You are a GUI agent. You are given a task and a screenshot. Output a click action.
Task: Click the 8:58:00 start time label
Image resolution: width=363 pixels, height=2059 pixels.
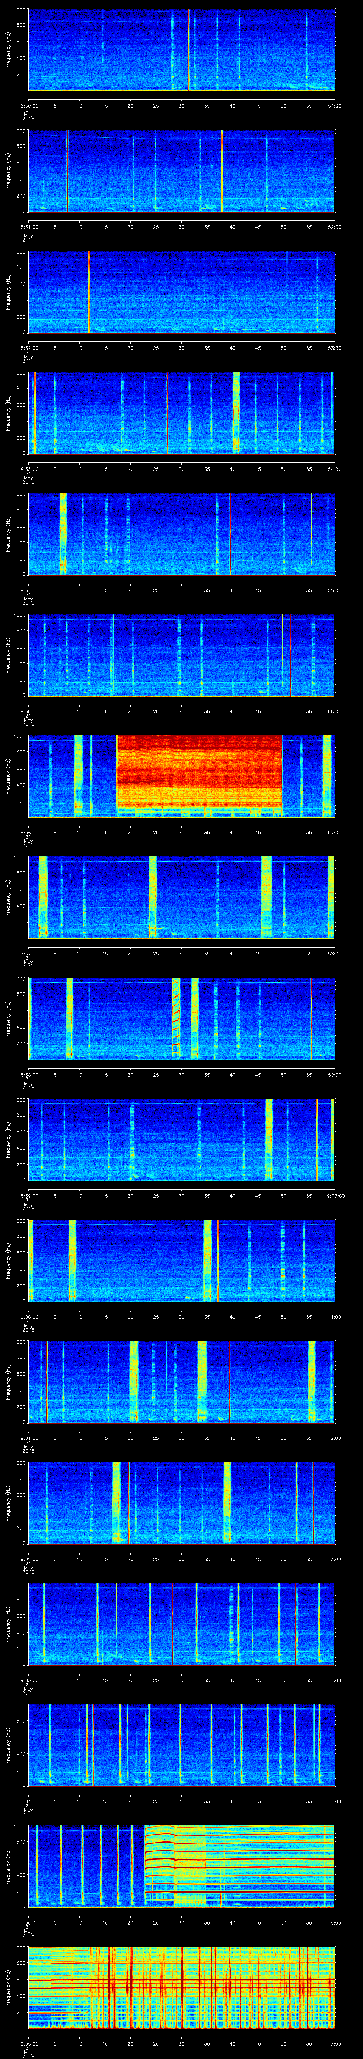tap(29, 1074)
